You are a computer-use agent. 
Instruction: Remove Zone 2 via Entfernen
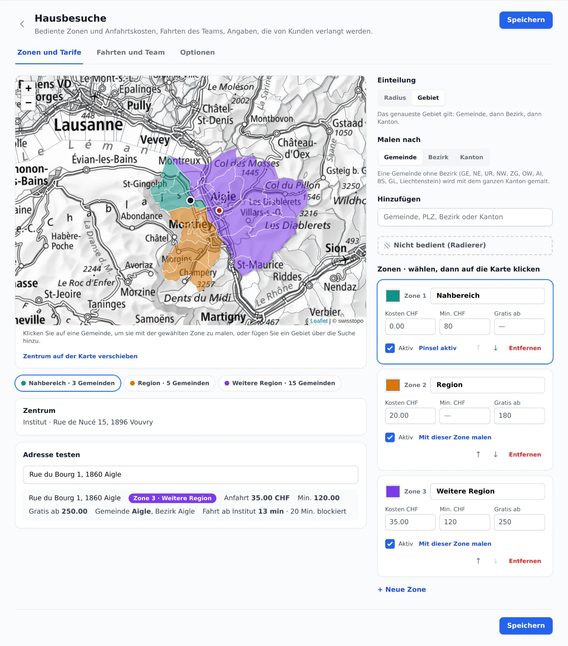[525, 455]
